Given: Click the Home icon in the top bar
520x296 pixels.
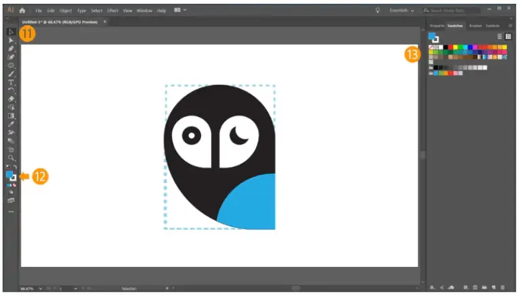Looking at the screenshot, I should (22, 11).
